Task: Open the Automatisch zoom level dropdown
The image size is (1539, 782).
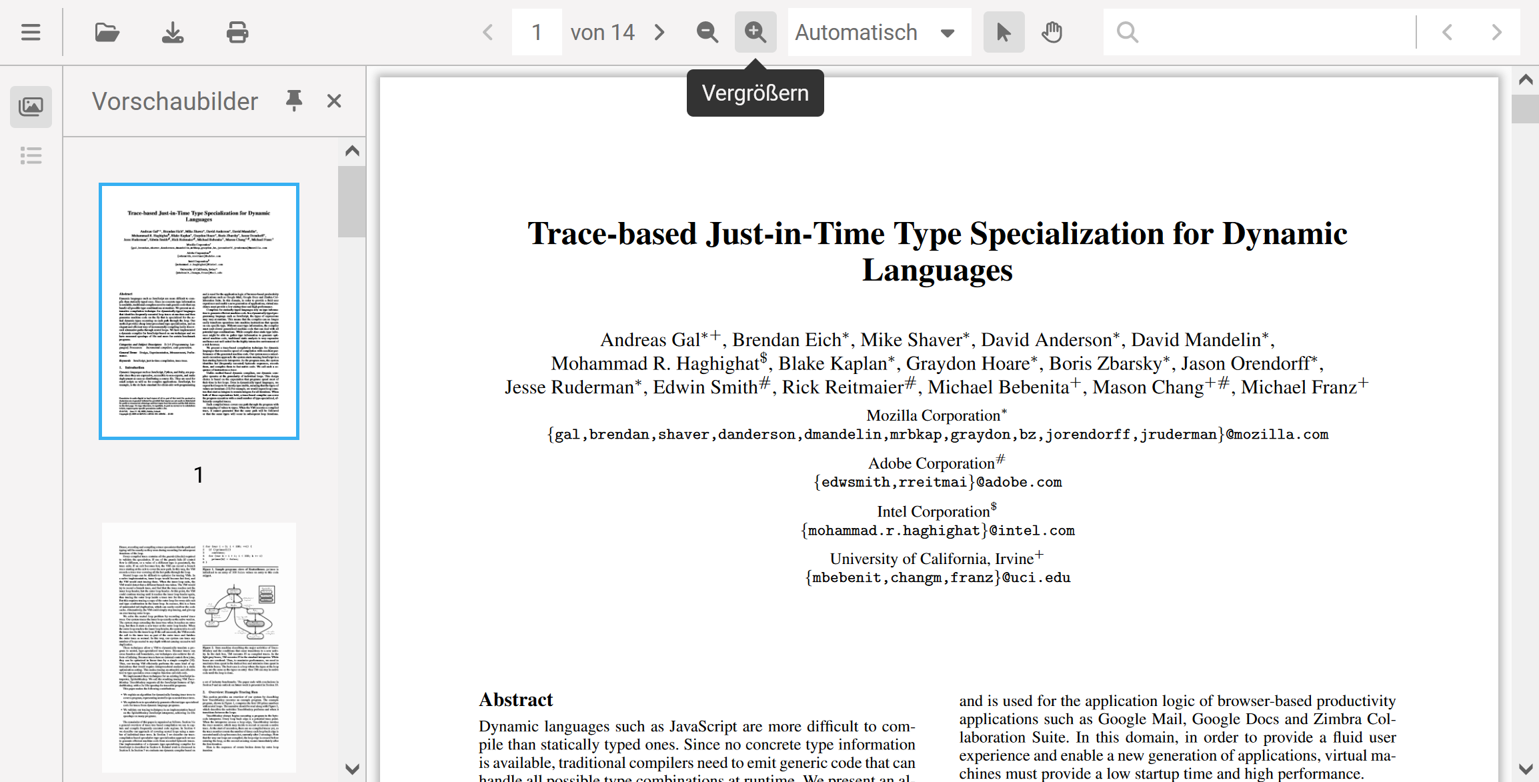Action: (x=879, y=32)
